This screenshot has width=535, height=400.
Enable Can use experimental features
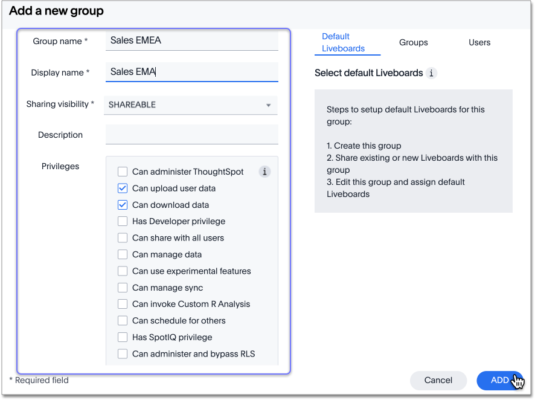coord(123,271)
